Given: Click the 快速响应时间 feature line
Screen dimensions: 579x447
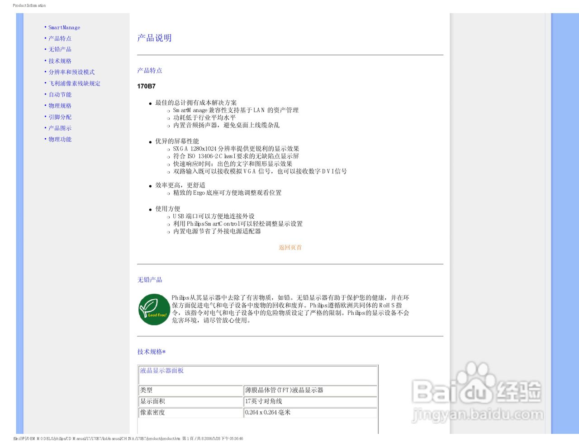Looking at the screenshot, I should (x=233, y=164).
